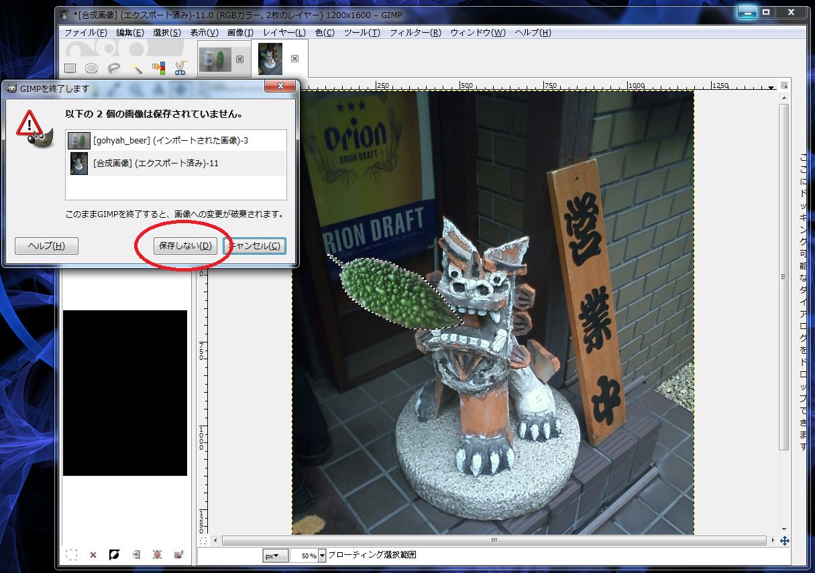Image resolution: width=815 pixels, height=573 pixels.
Task: Open the ファイル(F) menu
Action: [85, 33]
